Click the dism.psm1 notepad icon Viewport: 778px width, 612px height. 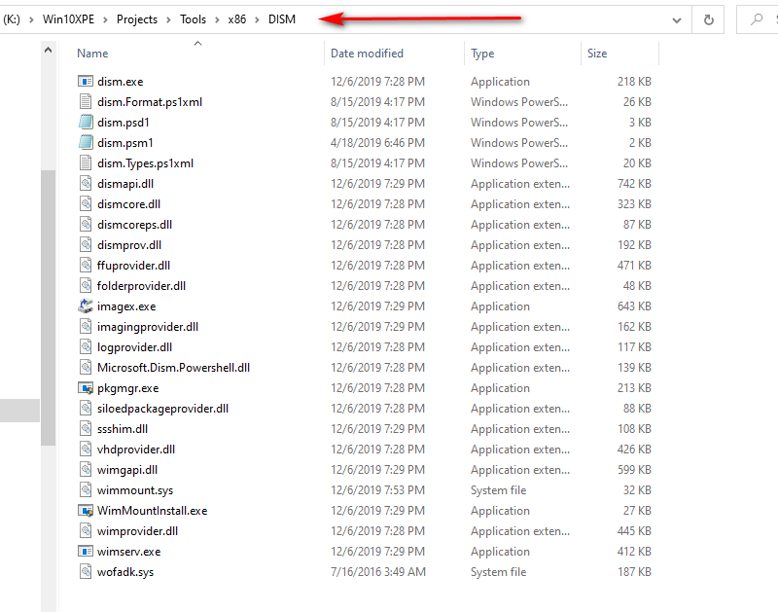point(86,142)
